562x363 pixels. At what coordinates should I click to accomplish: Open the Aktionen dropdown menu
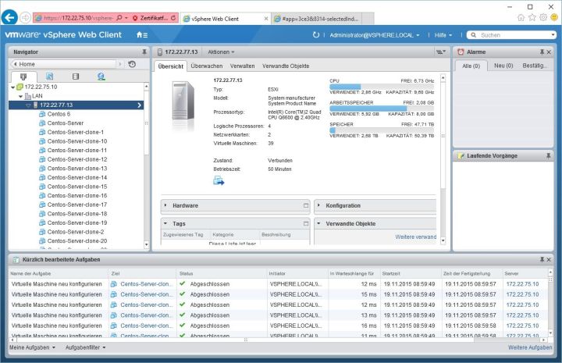223,52
